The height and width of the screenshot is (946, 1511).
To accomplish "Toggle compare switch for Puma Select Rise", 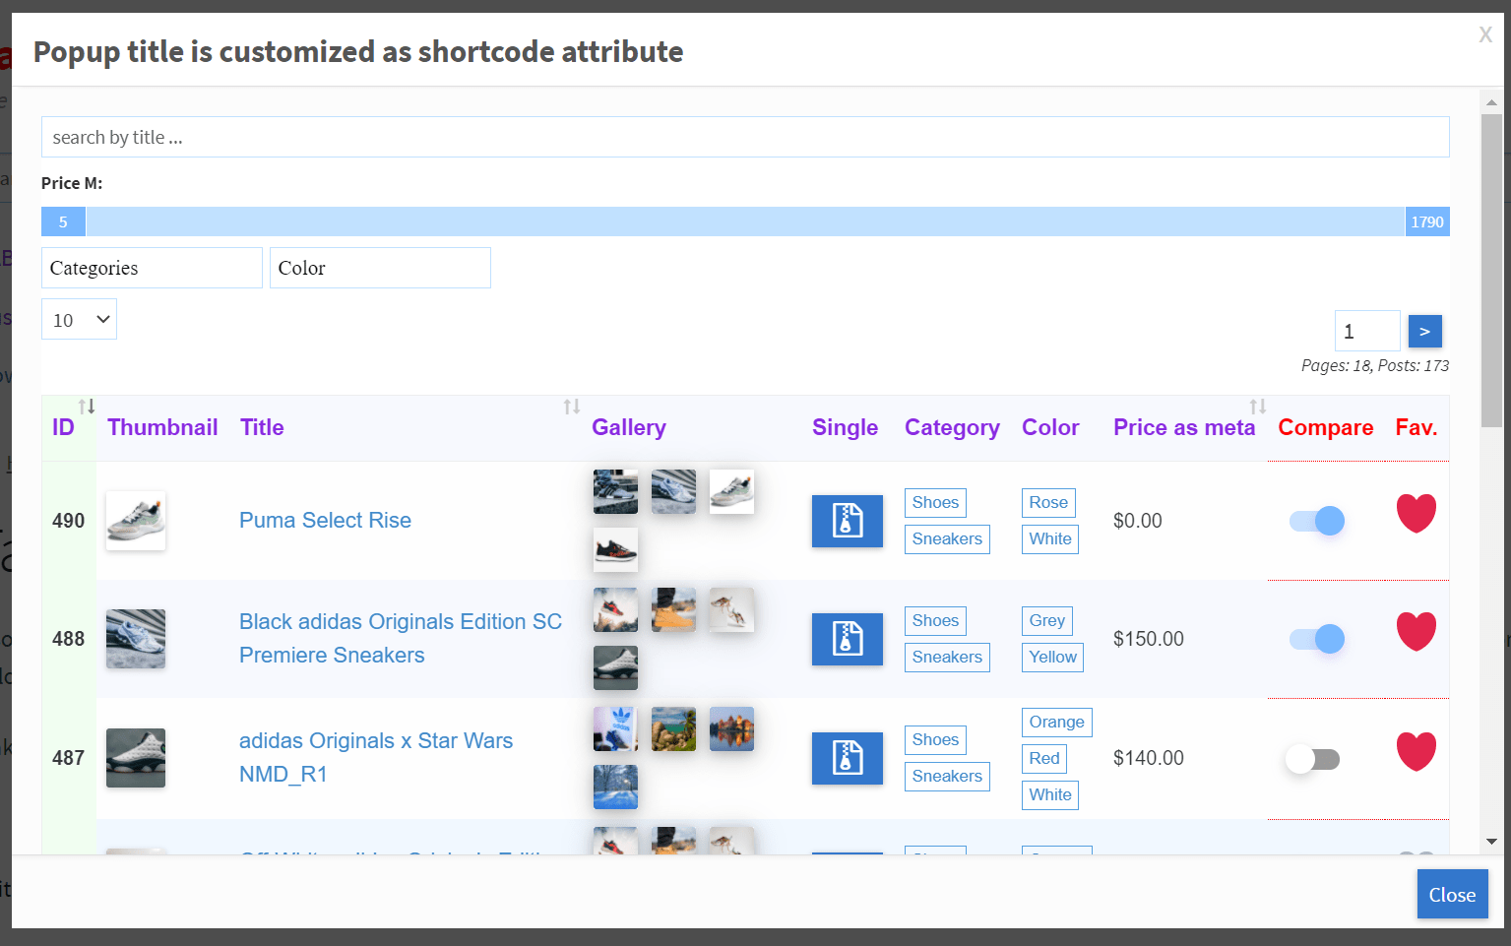I will tap(1317, 521).
